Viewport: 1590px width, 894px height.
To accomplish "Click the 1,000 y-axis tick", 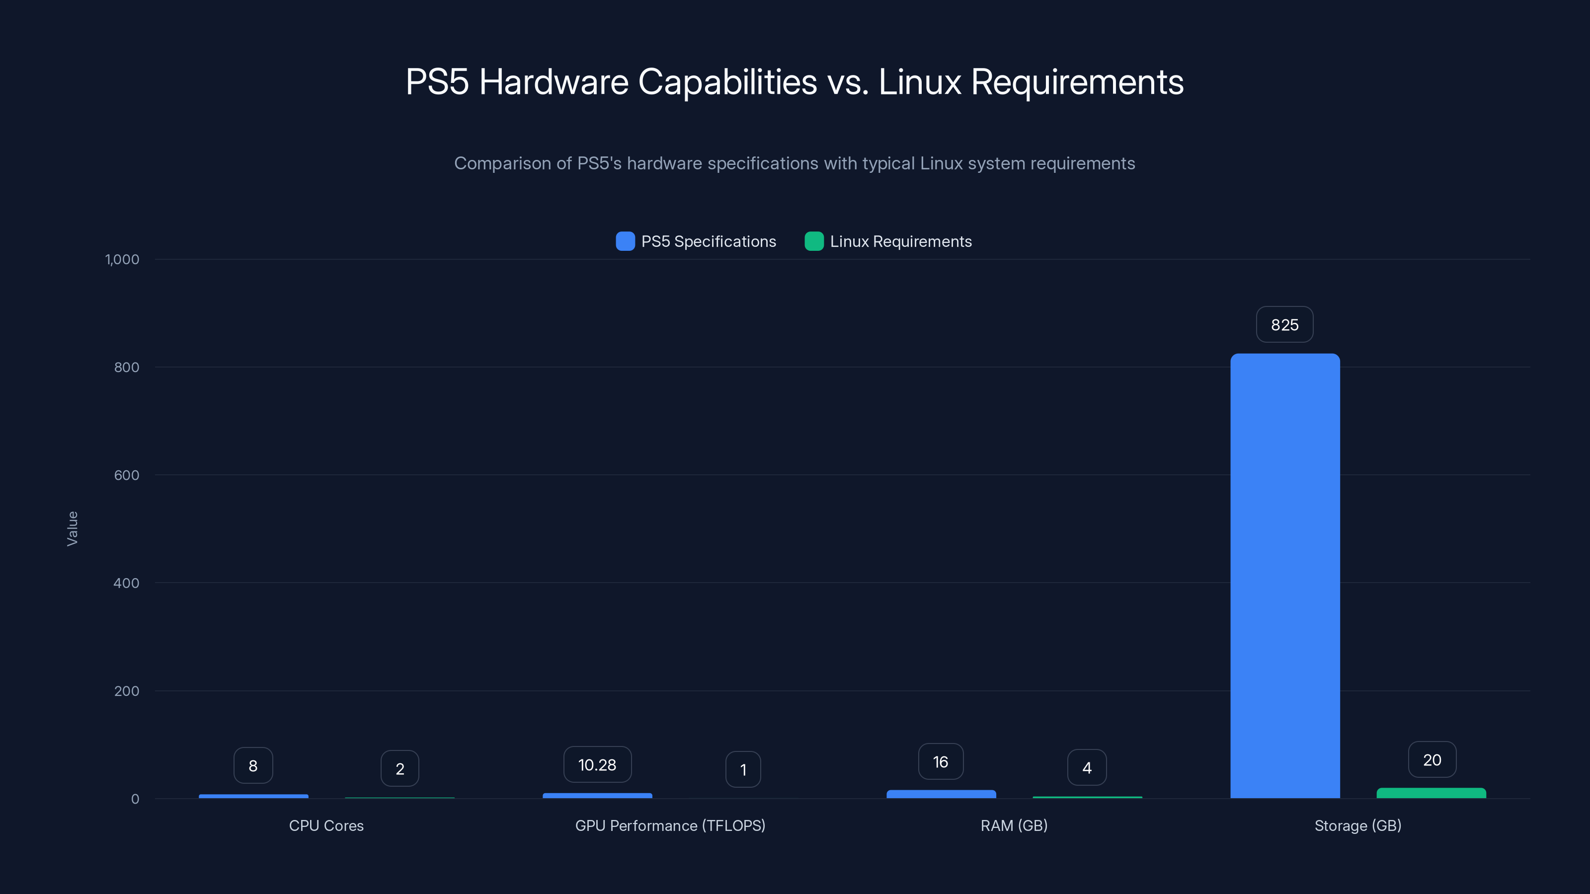I will (x=122, y=259).
